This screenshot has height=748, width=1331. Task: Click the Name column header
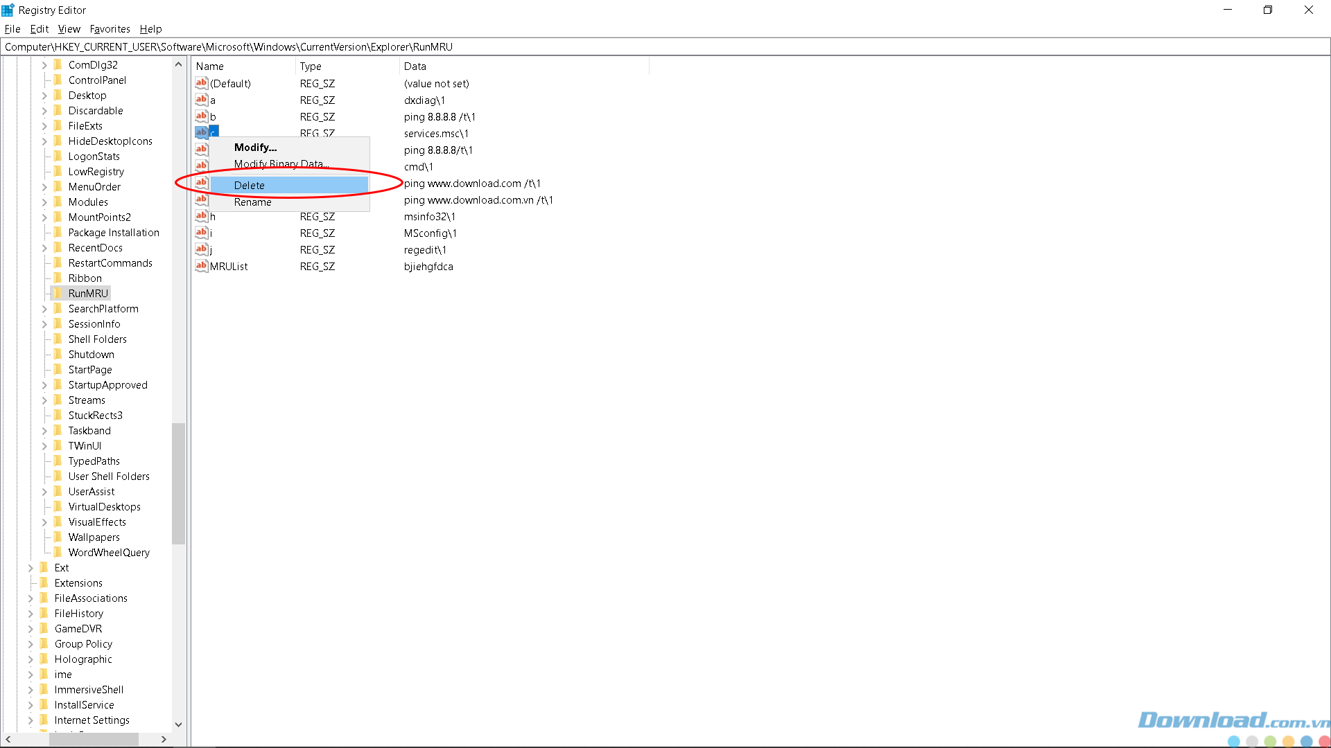click(209, 66)
